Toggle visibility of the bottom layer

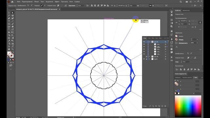click(x=144, y=59)
